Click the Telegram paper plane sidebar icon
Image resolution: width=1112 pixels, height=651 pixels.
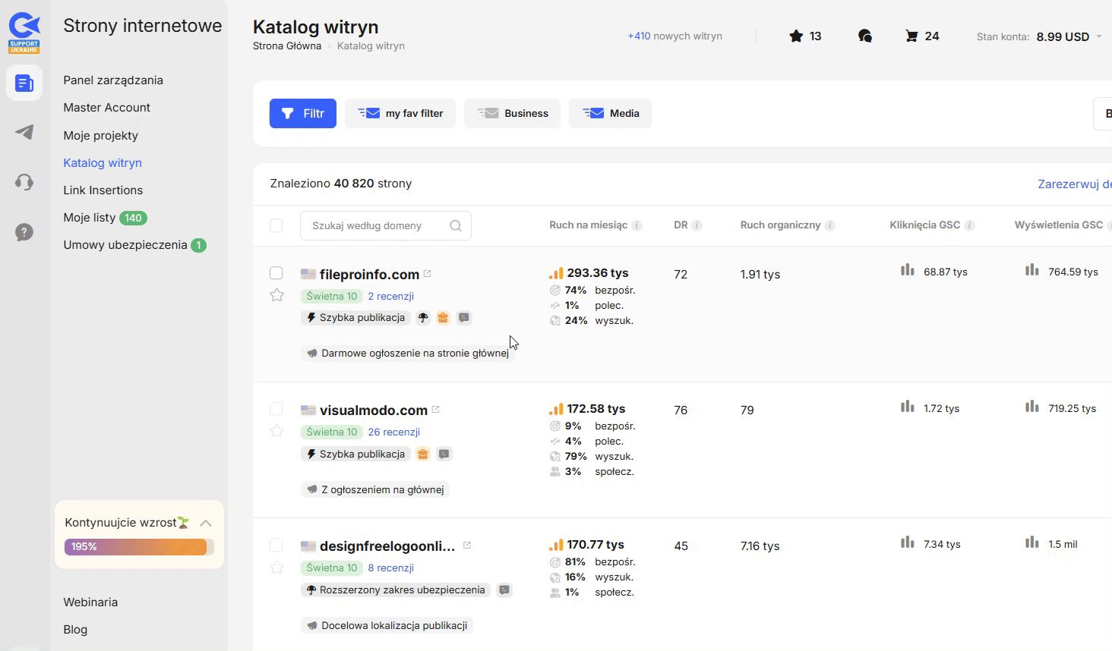[x=24, y=132]
